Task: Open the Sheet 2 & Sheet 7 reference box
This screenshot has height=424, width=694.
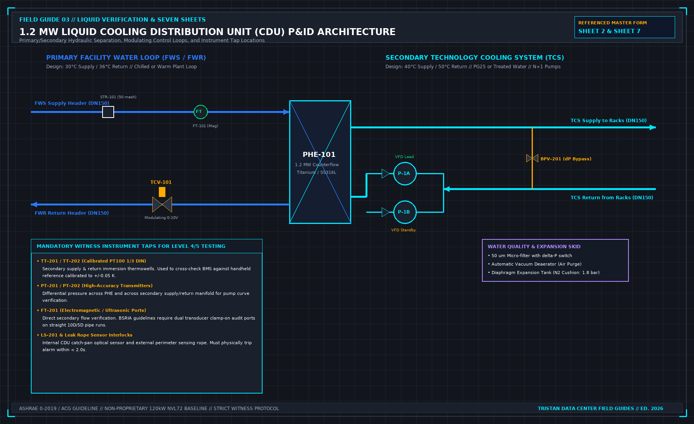Action: 625,27
